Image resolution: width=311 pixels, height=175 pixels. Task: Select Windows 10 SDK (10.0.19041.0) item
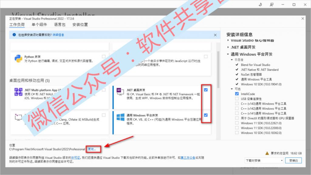pyautogui.click(x=261, y=84)
